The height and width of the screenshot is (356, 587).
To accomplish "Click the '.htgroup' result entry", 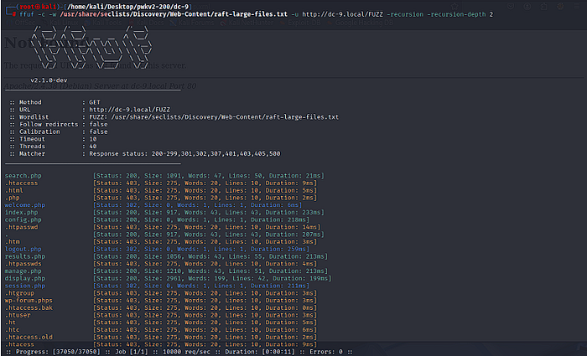I will (x=19, y=293).
